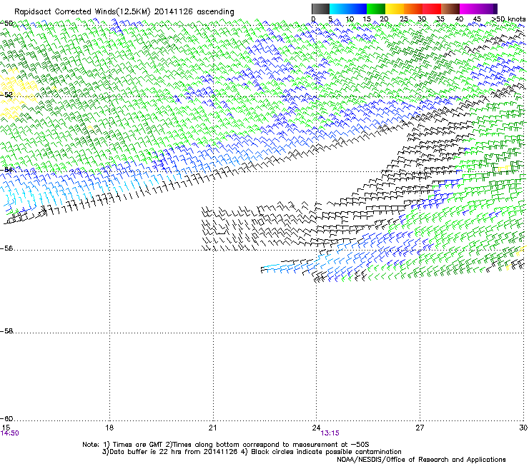Click latitude axis label '-60'

(x=6, y=418)
